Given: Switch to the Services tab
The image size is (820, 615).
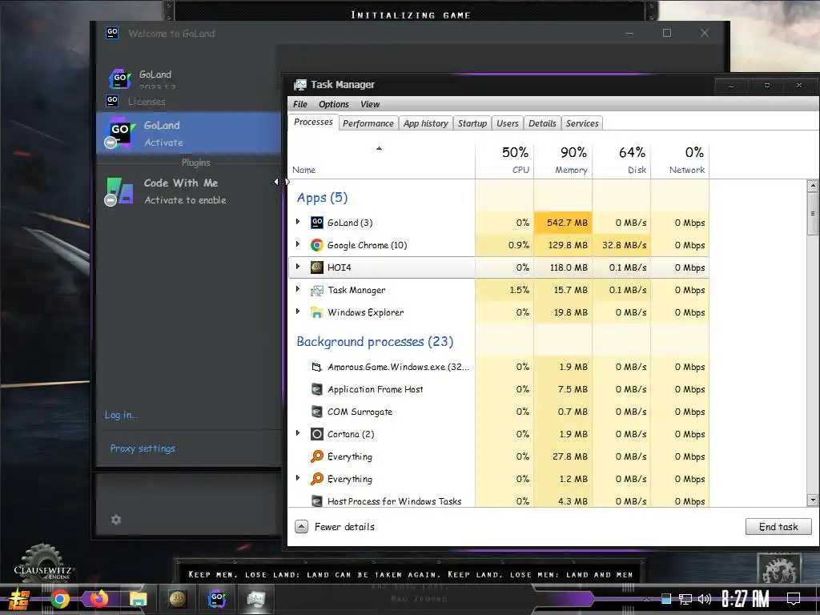Looking at the screenshot, I should pos(582,123).
